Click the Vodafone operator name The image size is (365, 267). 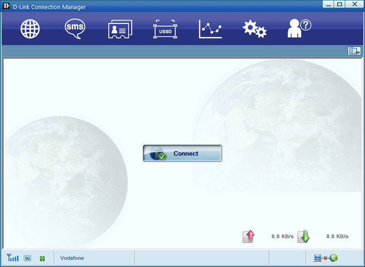pos(72,258)
